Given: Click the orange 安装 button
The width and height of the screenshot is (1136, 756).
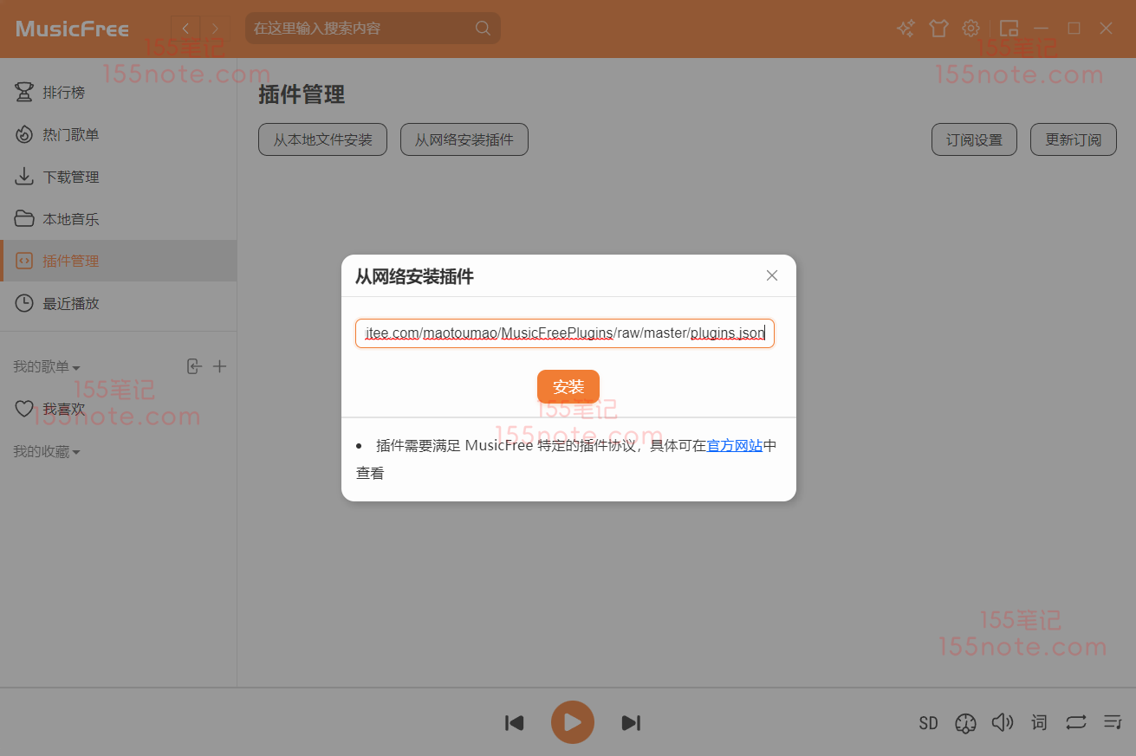Looking at the screenshot, I should pos(568,387).
